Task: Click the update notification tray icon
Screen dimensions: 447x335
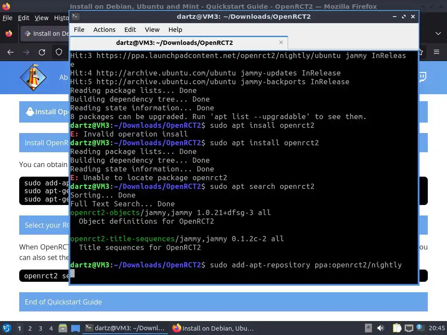Action: [x=419, y=328]
